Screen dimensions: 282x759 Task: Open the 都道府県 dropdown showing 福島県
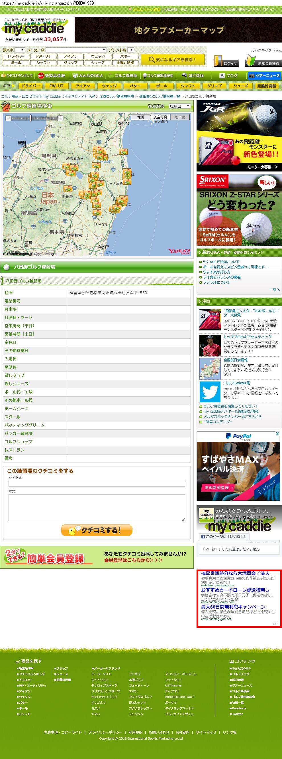(180, 106)
